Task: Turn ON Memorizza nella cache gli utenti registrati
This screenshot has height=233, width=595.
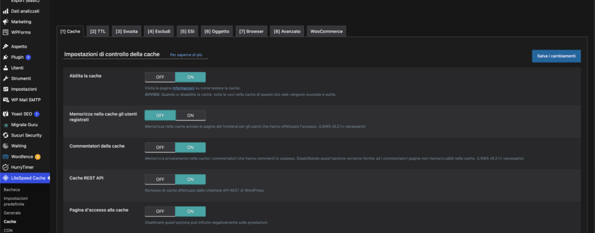Action: [x=191, y=116]
